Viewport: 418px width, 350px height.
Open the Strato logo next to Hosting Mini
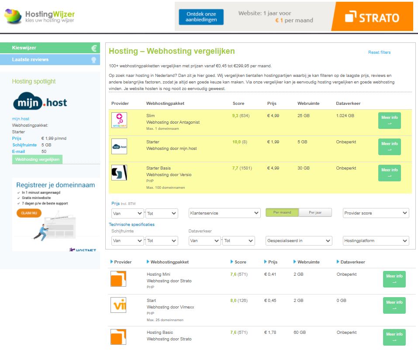click(119, 279)
